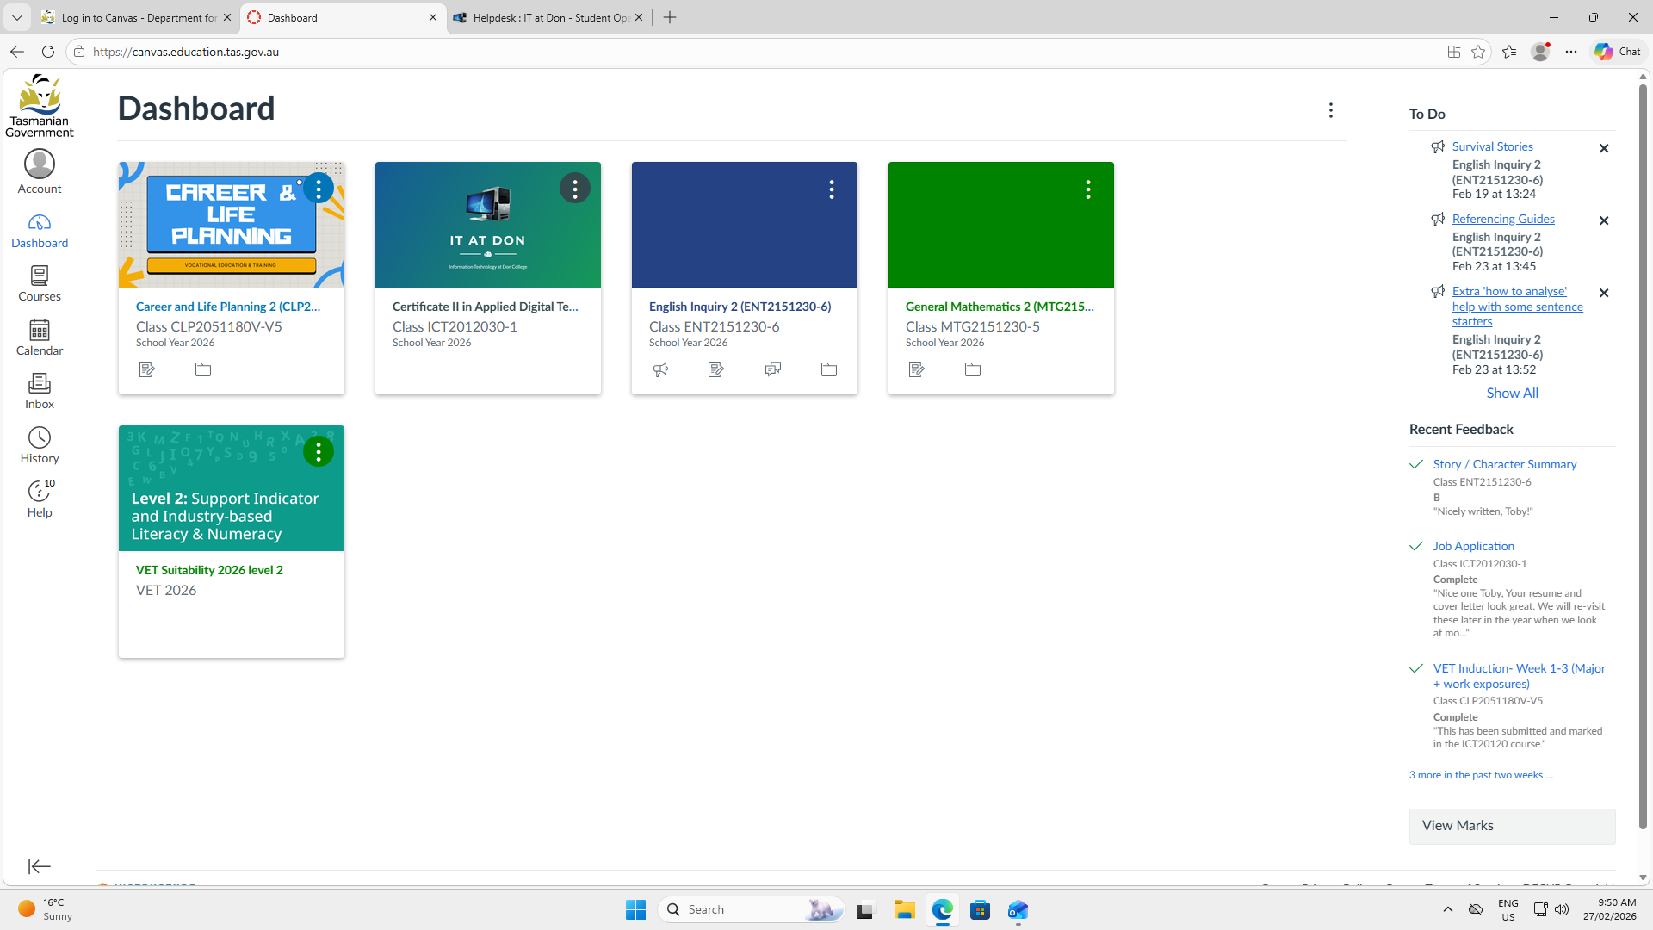Switch to Log in to Canvas tab
Screen dimensions: 1653x930
pos(138,17)
